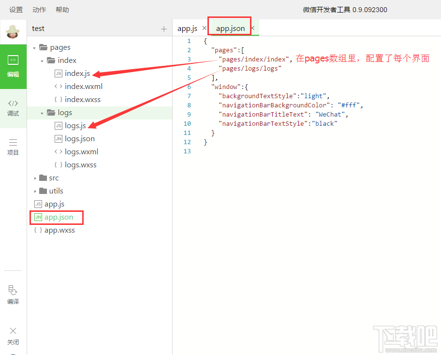This screenshot has width=441, height=355.
Task: Open index.wxml file
Action: click(x=84, y=87)
